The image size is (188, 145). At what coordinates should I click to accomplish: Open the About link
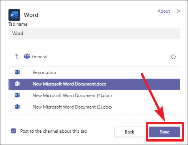coord(164,11)
